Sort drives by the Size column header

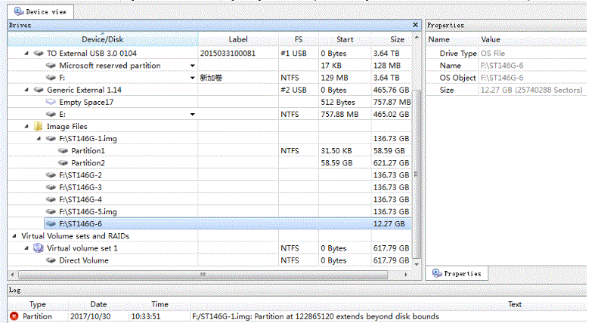[397, 38]
